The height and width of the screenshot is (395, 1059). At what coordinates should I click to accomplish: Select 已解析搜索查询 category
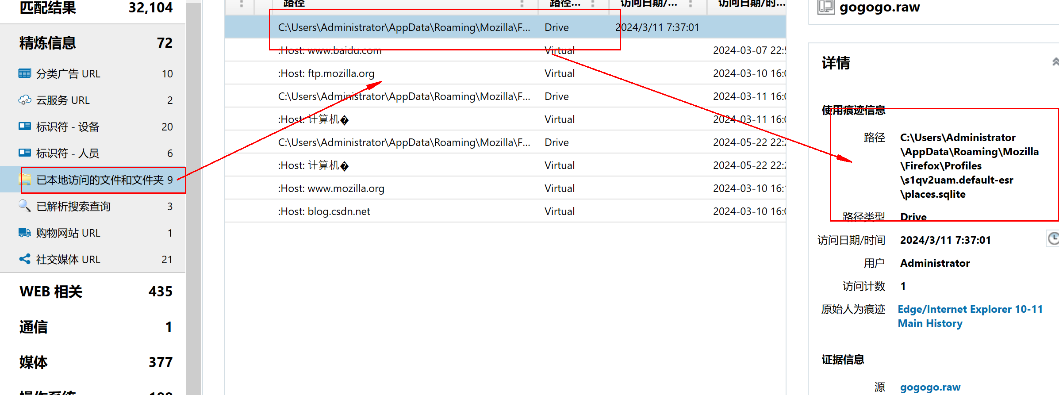[93, 206]
